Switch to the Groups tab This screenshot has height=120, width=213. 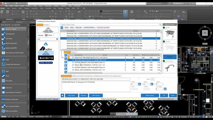(46, 25)
